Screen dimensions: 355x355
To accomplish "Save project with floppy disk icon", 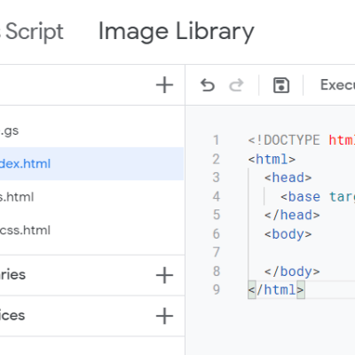I will 281,85.
